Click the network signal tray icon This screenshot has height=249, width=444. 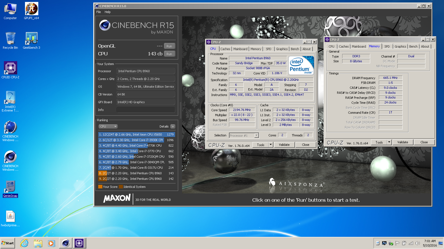coord(411,243)
